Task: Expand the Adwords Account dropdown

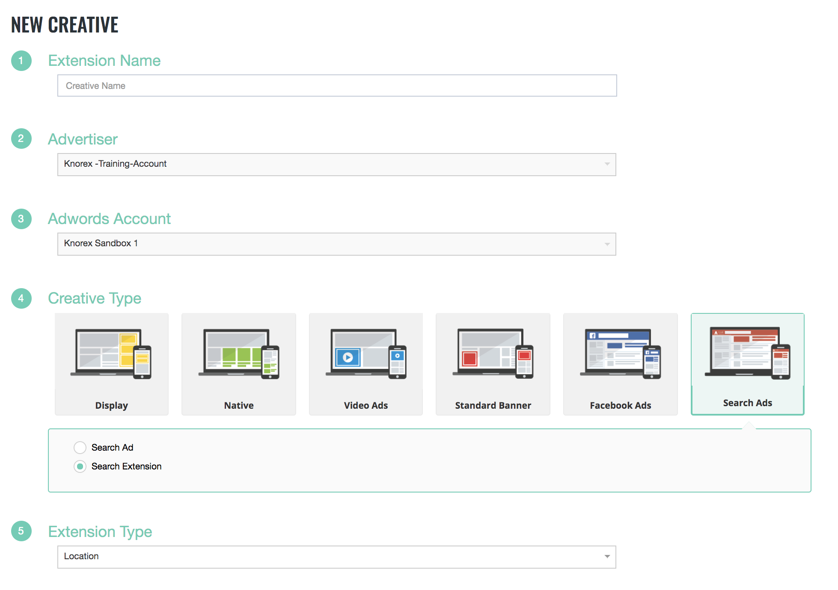Action: [x=336, y=244]
